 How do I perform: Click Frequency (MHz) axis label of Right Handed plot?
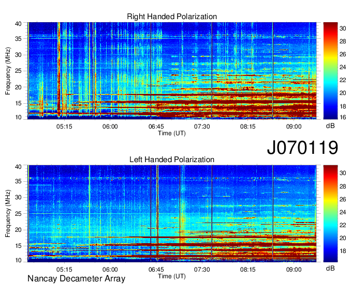[8, 71]
